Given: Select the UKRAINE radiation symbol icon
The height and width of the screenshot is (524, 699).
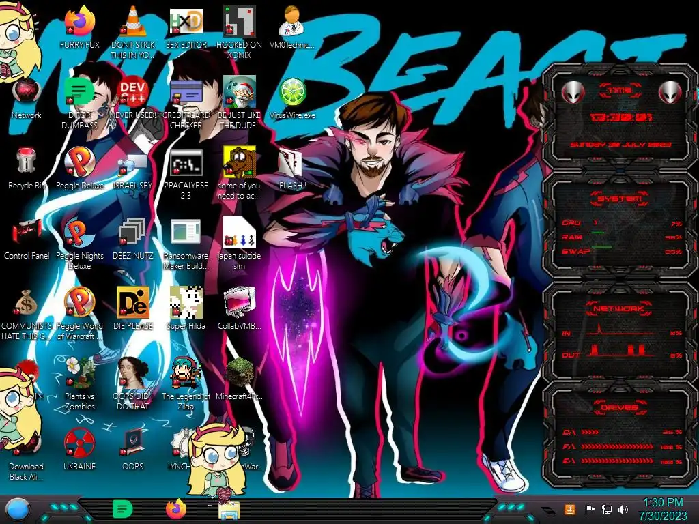Looking at the screenshot, I should pyautogui.click(x=79, y=443).
